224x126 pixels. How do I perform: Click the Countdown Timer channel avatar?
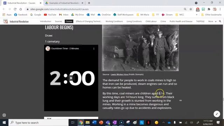(48, 49)
